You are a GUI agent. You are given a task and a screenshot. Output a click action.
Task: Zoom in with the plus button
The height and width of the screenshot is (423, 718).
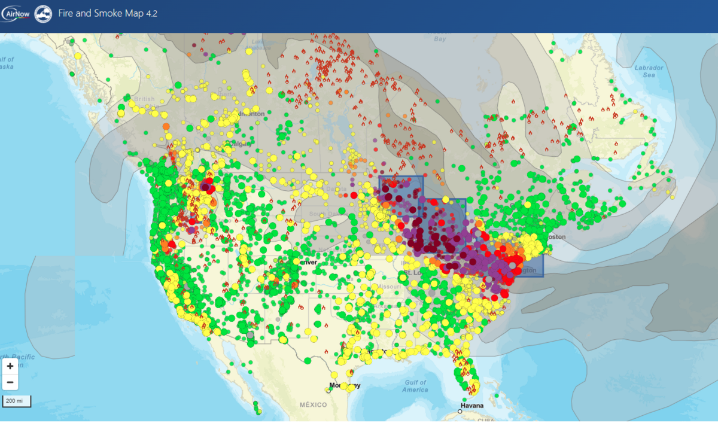click(x=10, y=366)
